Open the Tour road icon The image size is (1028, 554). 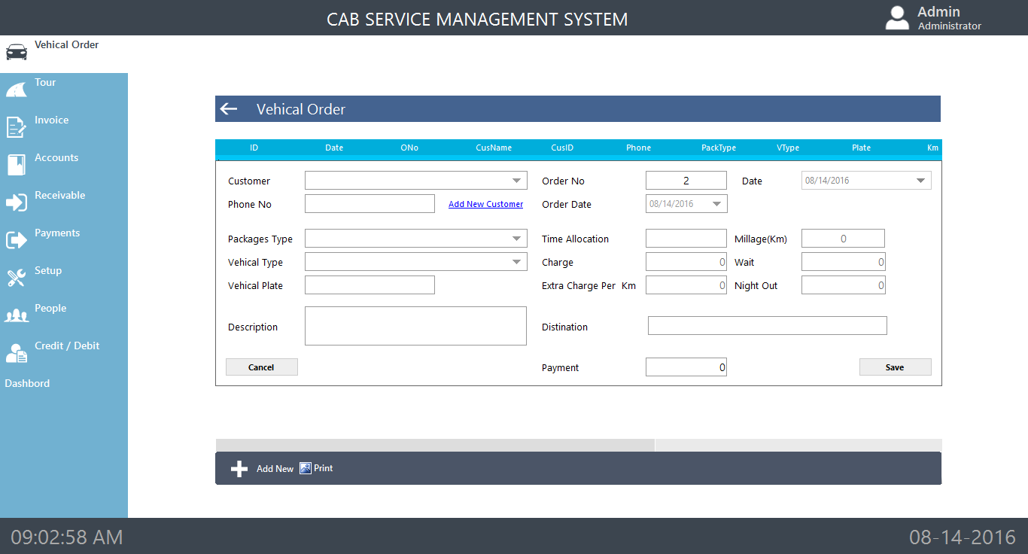click(17, 90)
